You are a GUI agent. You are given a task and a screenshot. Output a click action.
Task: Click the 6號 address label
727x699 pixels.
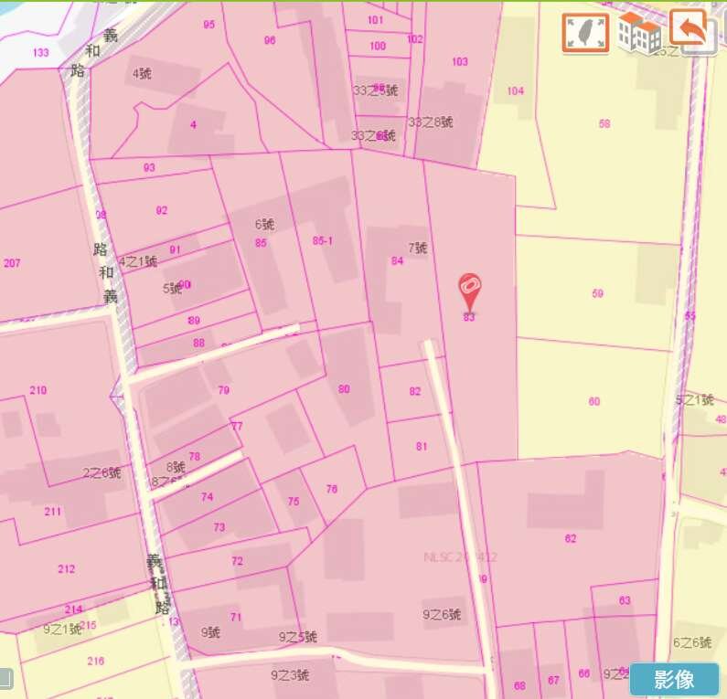pyautogui.click(x=264, y=225)
